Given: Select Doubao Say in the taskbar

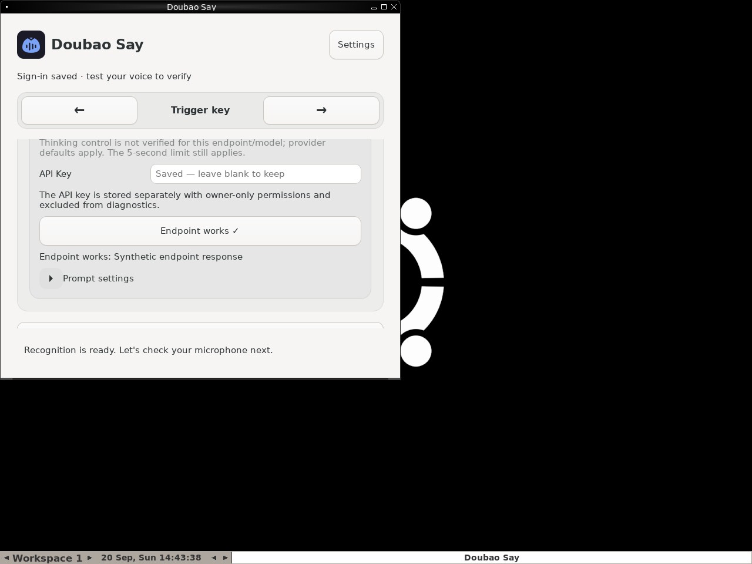Looking at the screenshot, I should [492, 558].
